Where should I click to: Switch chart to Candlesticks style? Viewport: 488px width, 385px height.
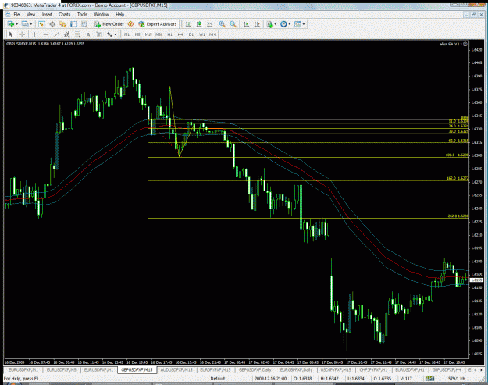(199, 24)
